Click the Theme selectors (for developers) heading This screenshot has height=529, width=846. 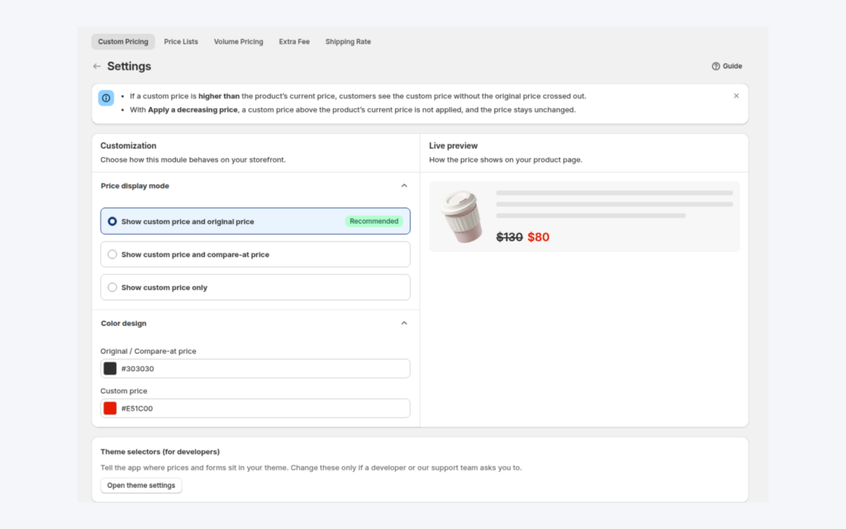click(x=159, y=452)
